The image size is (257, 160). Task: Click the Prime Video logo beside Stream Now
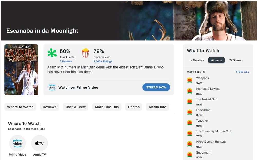52,87
